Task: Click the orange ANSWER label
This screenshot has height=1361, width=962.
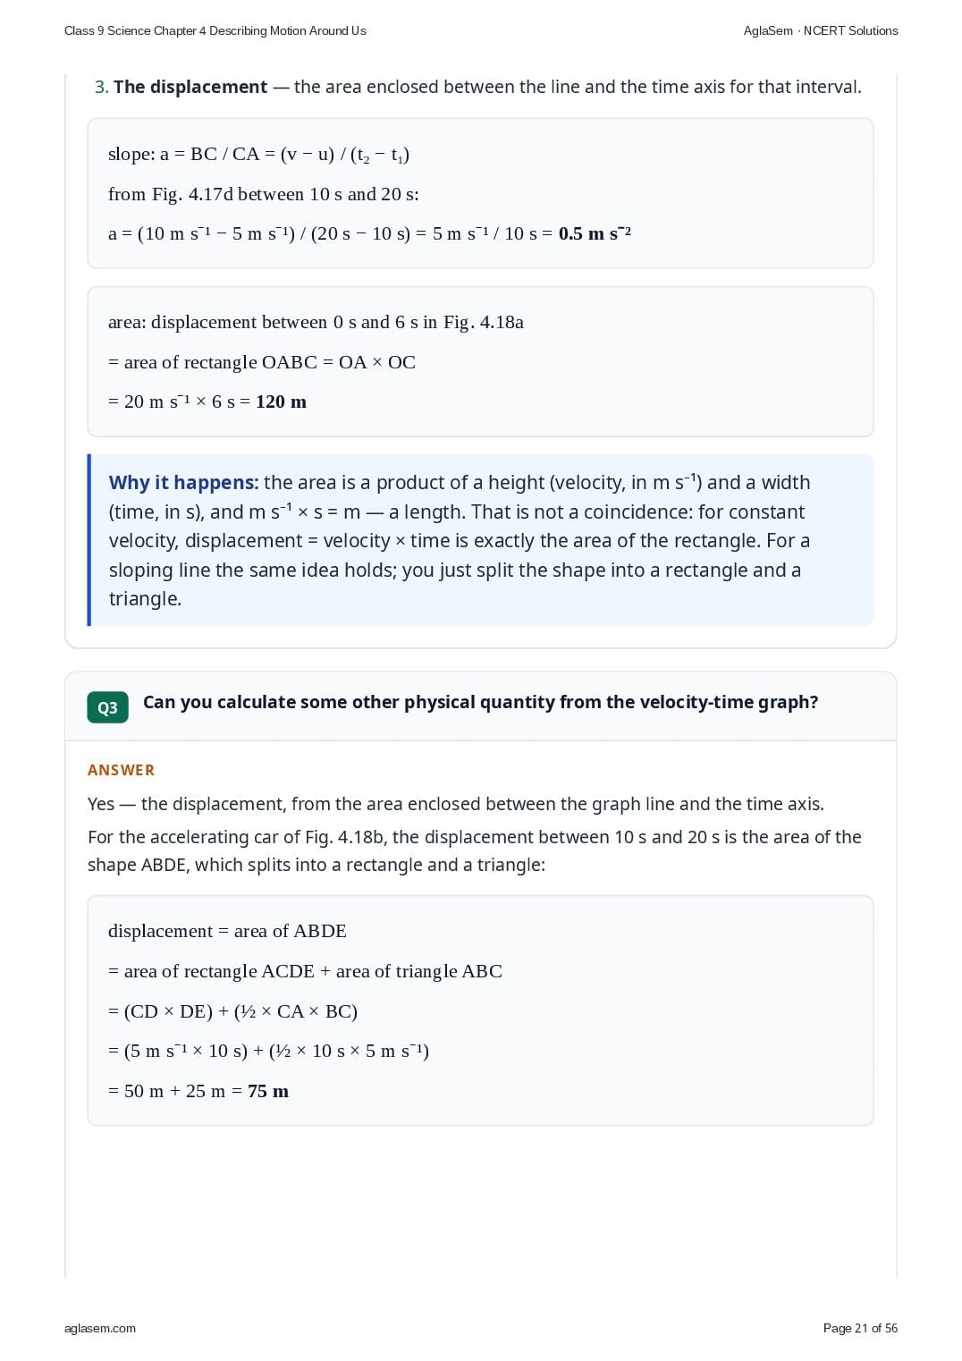Action: [121, 770]
